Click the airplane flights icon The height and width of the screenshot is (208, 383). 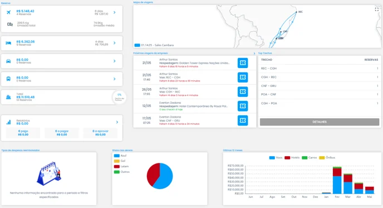pyautogui.click(x=8, y=12)
